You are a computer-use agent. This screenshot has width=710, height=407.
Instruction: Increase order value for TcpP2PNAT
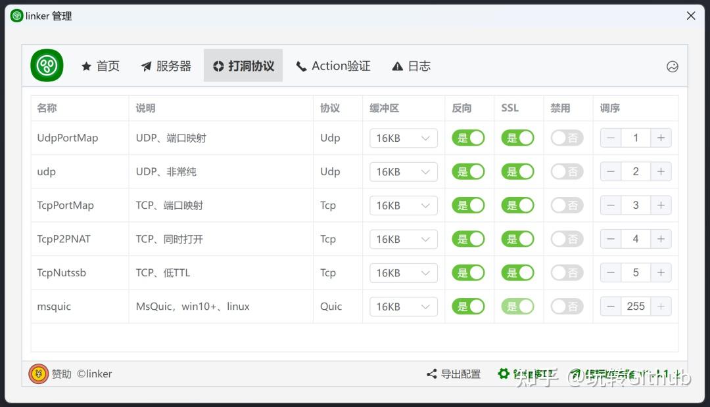tap(661, 239)
